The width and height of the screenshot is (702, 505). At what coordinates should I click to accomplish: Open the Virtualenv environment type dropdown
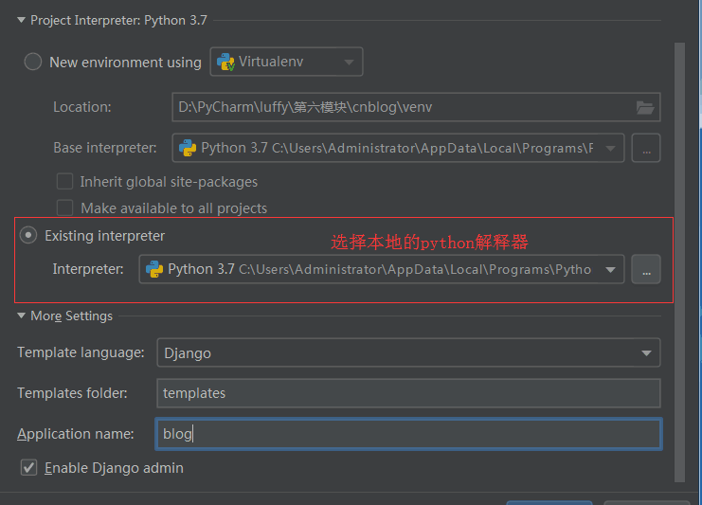(x=286, y=62)
